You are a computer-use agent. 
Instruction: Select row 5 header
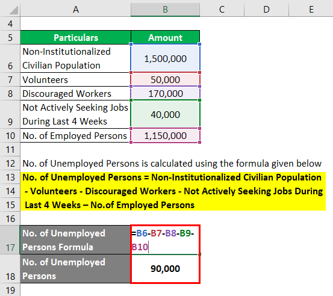click(10, 37)
